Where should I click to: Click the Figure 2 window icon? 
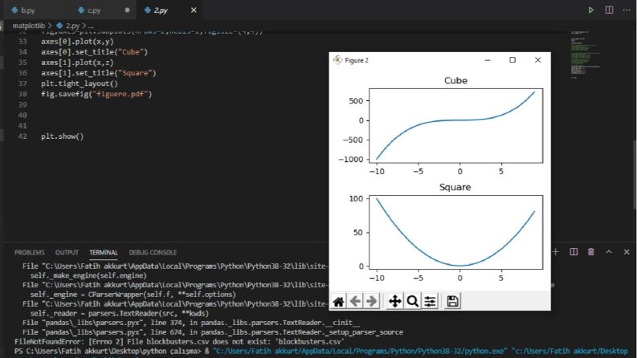(x=337, y=60)
